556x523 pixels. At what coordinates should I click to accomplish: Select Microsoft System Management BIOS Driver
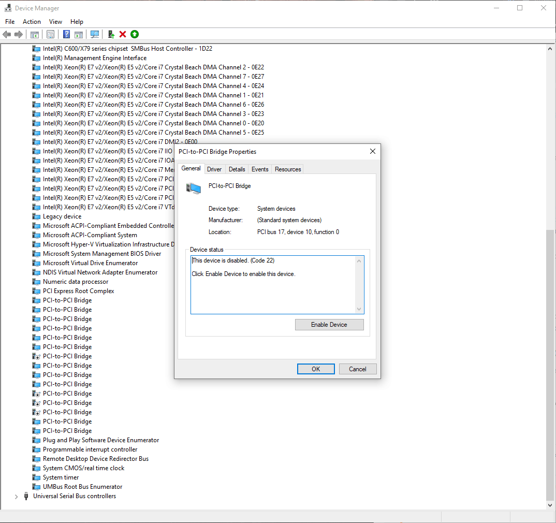pos(102,254)
